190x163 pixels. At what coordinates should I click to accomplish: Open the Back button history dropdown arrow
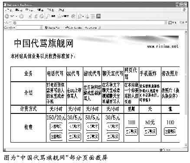point(16,16)
